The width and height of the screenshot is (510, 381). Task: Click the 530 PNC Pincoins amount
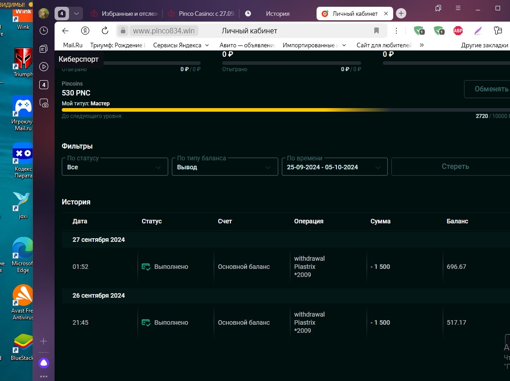[76, 93]
